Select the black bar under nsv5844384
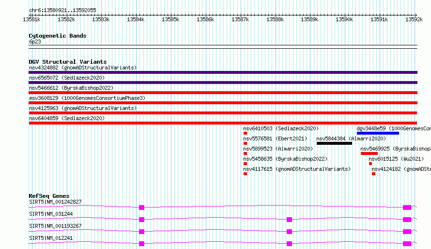 (x=334, y=143)
